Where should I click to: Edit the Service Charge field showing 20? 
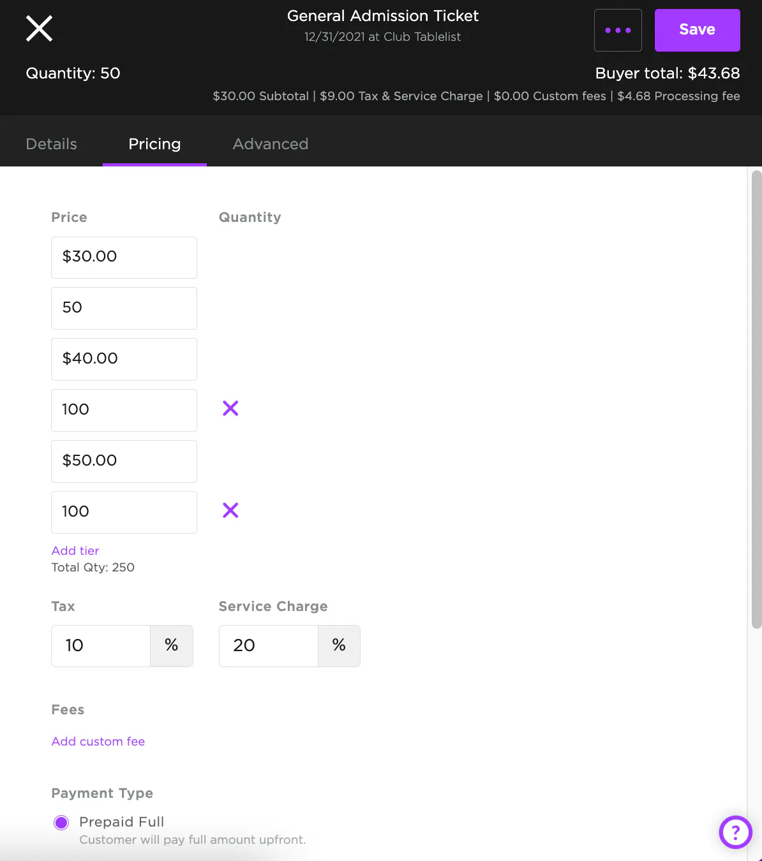(x=268, y=645)
